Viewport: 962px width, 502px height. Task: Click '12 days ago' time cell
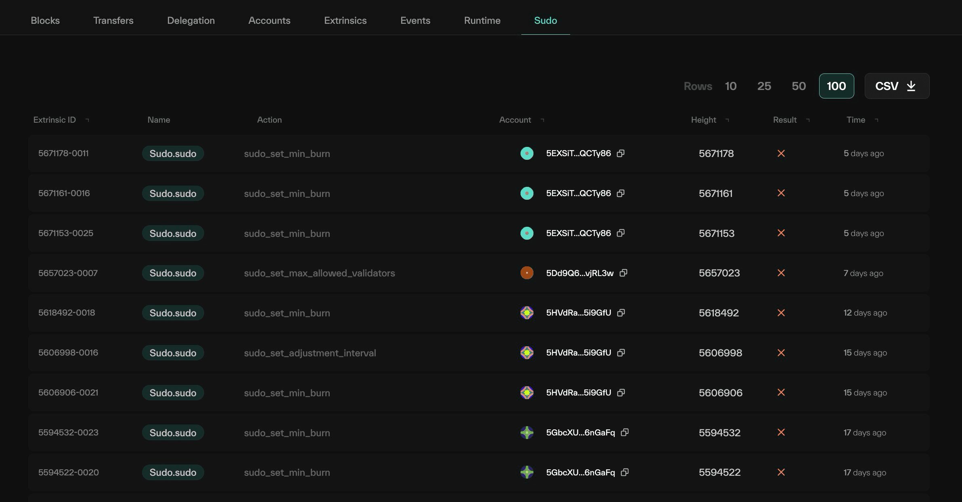click(x=865, y=313)
